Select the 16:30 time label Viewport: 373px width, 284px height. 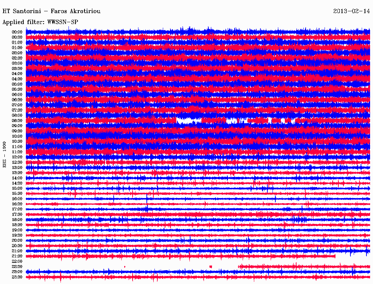[x=17, y=204]
